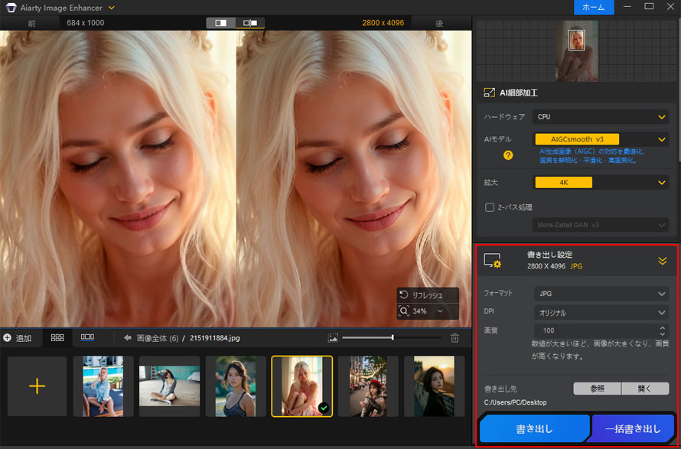This screenshot has height=449, width=681.
Task: Open the AIモデル dropdown showing AIGCsmooth v3
Action: tap(601, 139)
